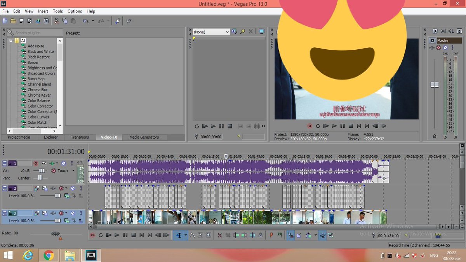Image resolution: width=466 pixels, height=262 pixels.
Task: Open the Insert menu
Action: pyautogui.click(x=43, y=11)
